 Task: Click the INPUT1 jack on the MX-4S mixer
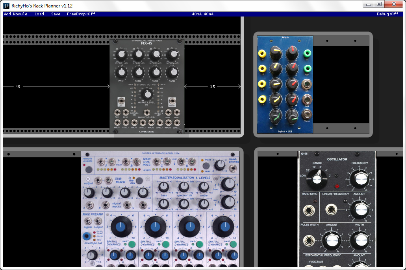click(x=117, y=122)
